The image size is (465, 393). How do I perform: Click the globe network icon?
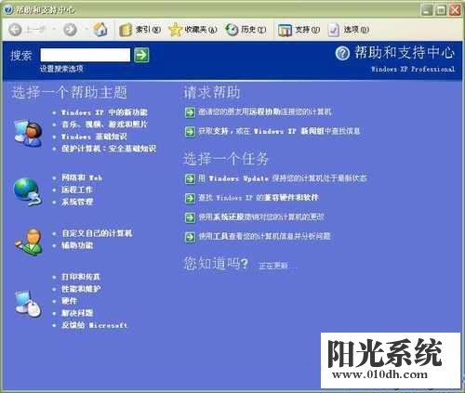pos(28,191)
